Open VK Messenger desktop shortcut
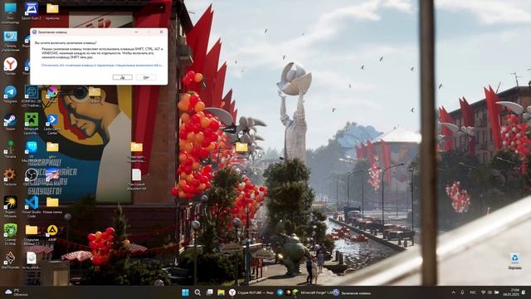Viewport: 531px width, 299px height. pos(32,151)
